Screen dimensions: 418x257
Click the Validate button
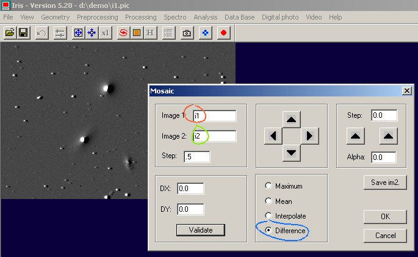[x=201, y=230]
